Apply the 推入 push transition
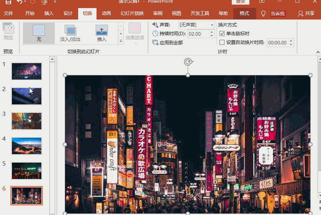Viewport: 321px width, 215px height. coord(102,33)
